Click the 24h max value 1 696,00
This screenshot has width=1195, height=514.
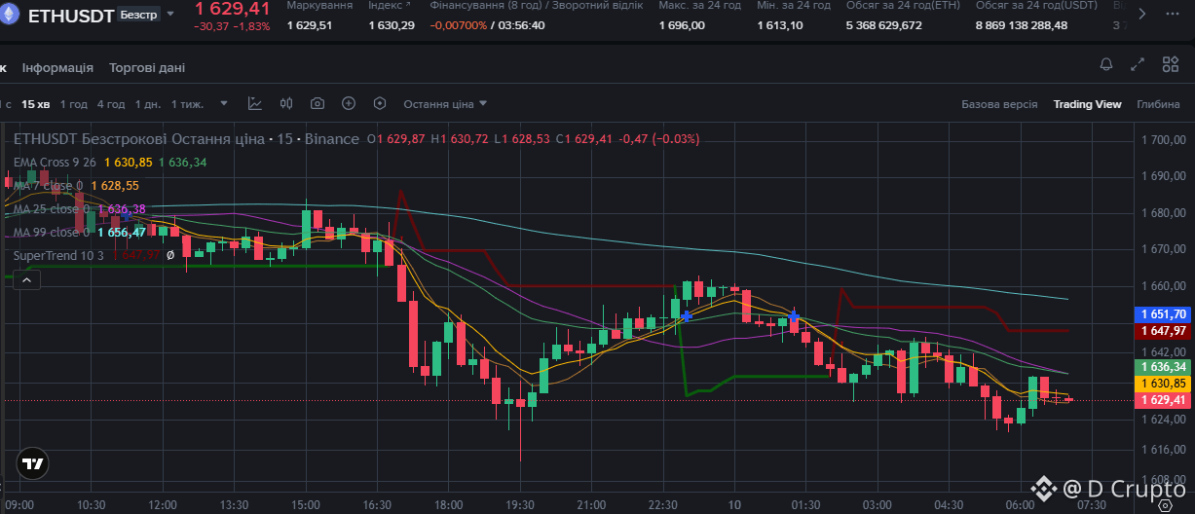pos(682,25)
